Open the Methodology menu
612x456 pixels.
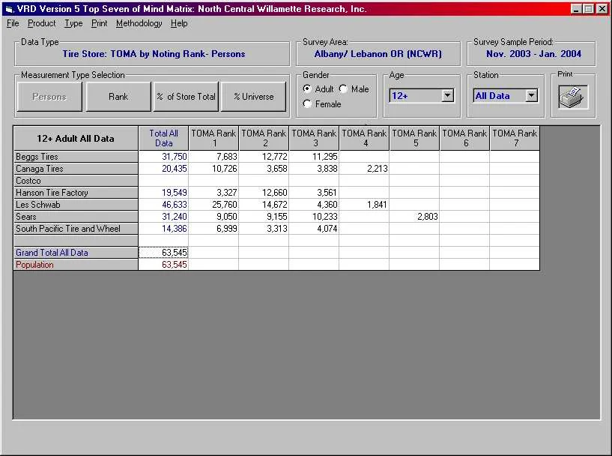point(139,23)
